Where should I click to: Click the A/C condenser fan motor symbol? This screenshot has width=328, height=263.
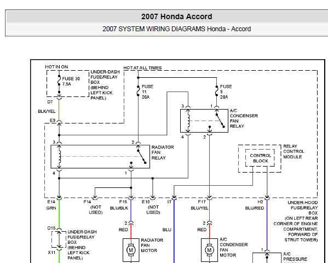click(209, 250)
